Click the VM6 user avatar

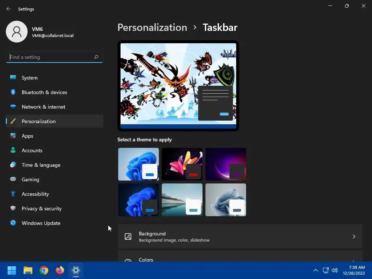17,32
